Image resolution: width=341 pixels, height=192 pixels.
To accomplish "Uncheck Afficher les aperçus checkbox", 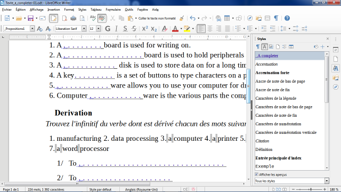I will click(x=257, y=174).
